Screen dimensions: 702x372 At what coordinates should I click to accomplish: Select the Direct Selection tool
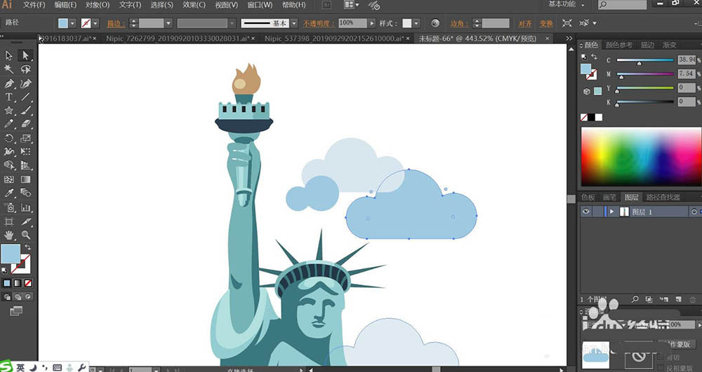coord(25,55)
